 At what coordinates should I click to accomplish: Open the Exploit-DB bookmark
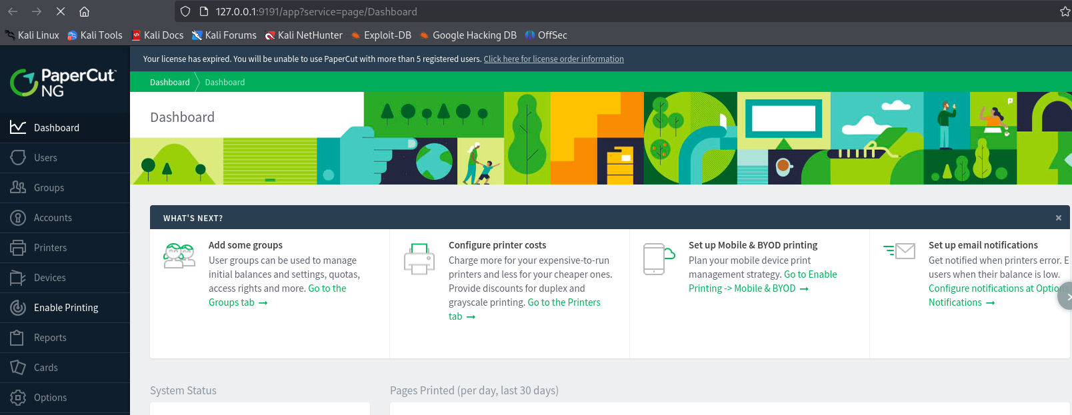coord(381,35)
